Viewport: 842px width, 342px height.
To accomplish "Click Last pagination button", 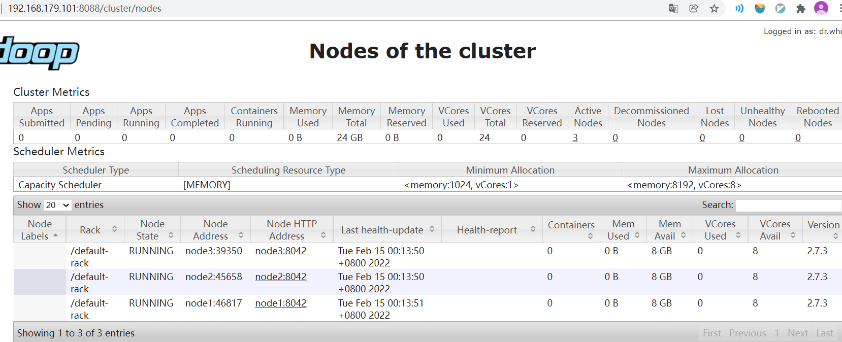I will click(x=825, y=333).
